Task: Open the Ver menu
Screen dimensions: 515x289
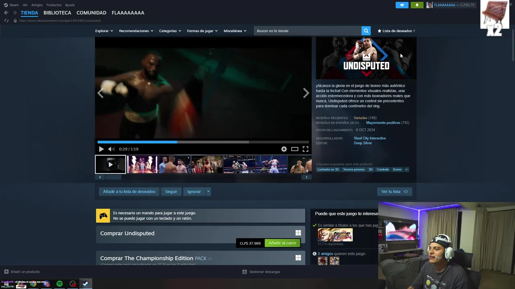Action: coord(25,5)
